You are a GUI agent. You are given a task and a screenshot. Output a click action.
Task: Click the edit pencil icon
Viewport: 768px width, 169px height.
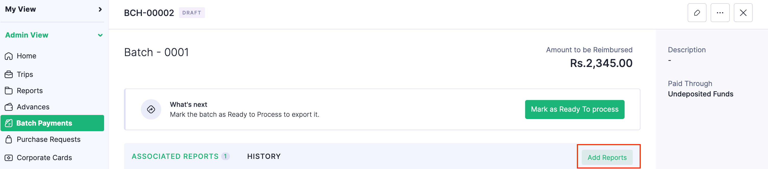coord(697,12)
